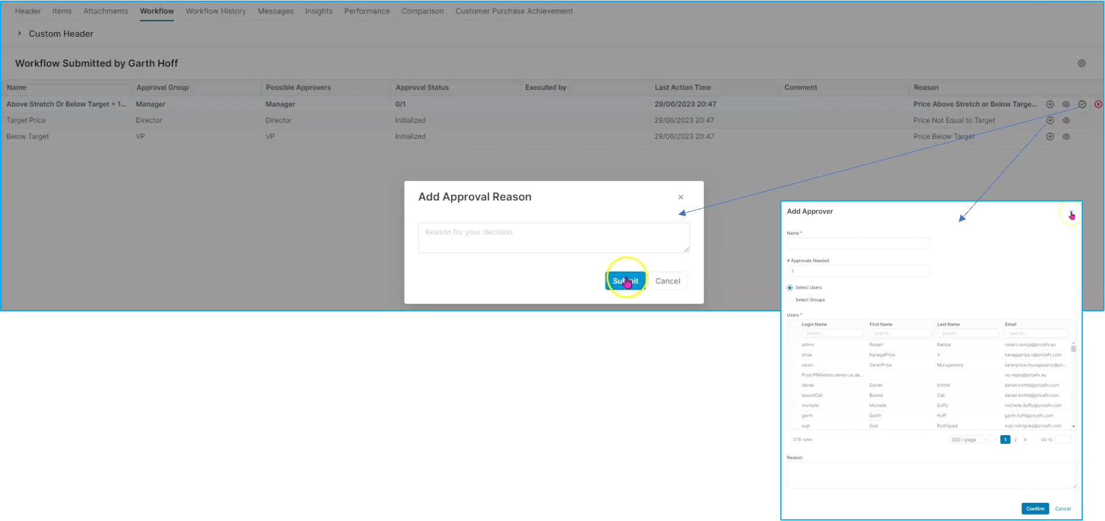1105x521 pixels.
Task: Tick checkbox for user priya
Action: 793,355
